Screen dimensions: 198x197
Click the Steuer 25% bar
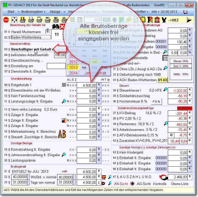[x=181, y=61]
